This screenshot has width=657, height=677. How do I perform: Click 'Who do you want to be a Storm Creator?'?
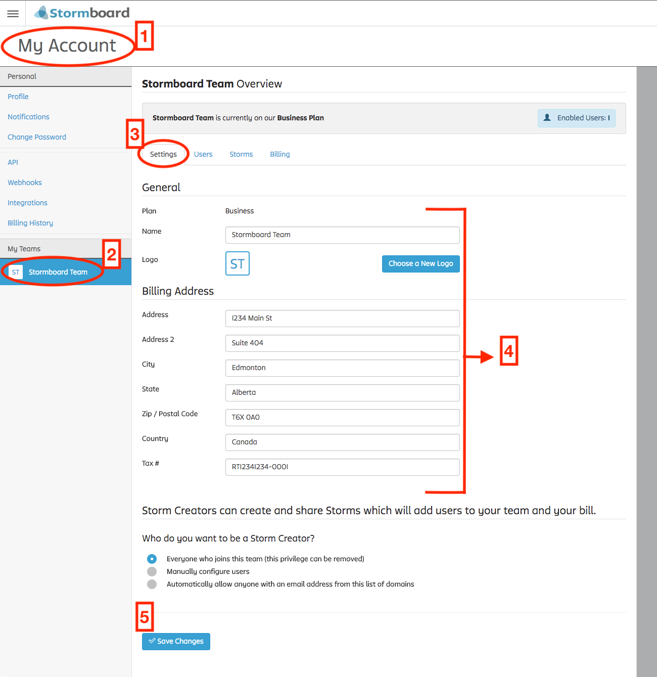tap(228, 538)
